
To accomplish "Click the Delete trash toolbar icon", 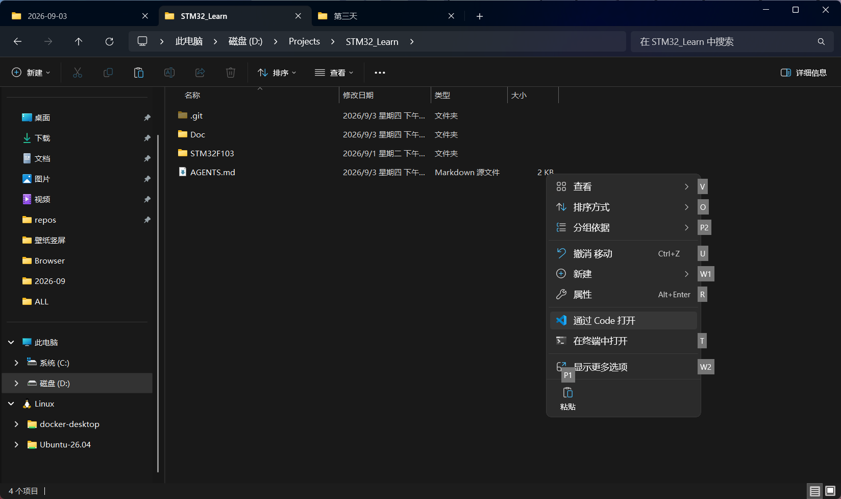I will pyautogui.click(x=231, y=73).
